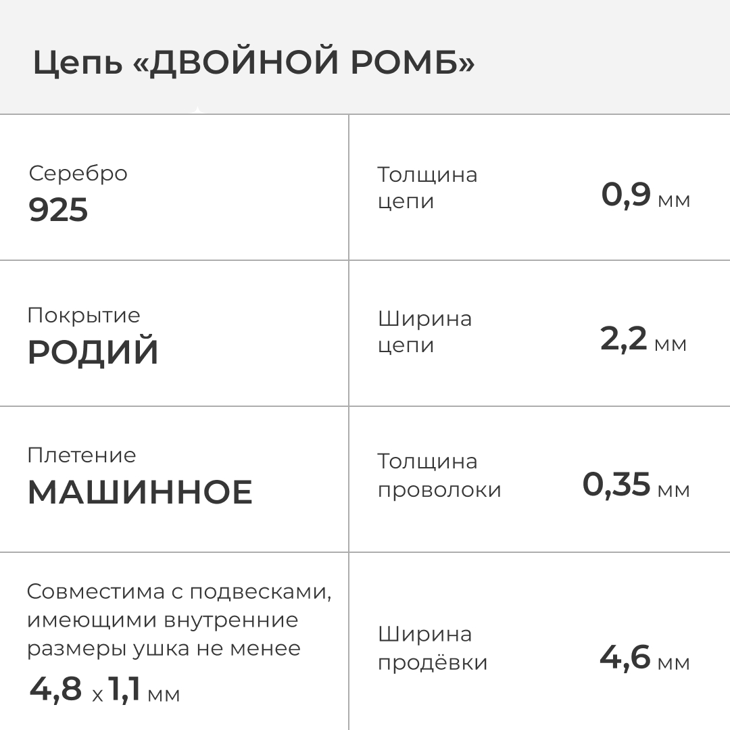Click the small pointer notch under title
Screen dimensions: 730x730
click(197, 110)
